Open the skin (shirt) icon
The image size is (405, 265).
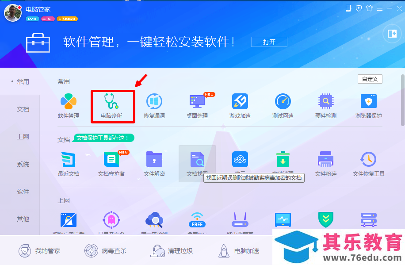(369, 8)
